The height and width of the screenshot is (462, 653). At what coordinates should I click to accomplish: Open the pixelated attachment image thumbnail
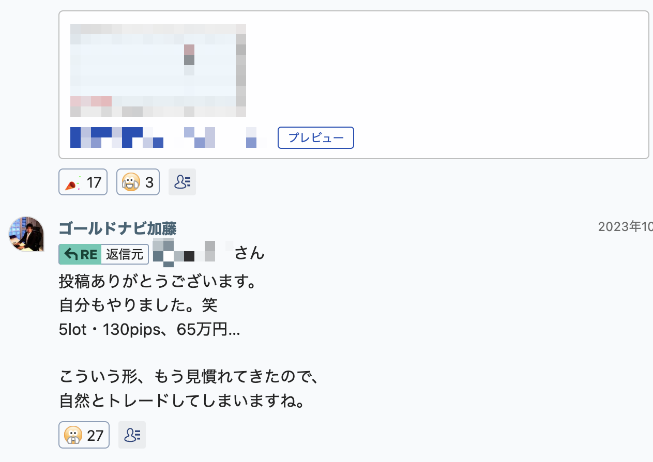[x=158, y=70]
